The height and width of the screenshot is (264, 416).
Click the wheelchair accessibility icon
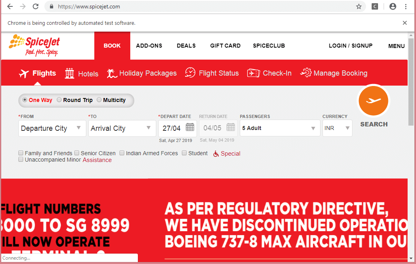[x=216, y=154]
